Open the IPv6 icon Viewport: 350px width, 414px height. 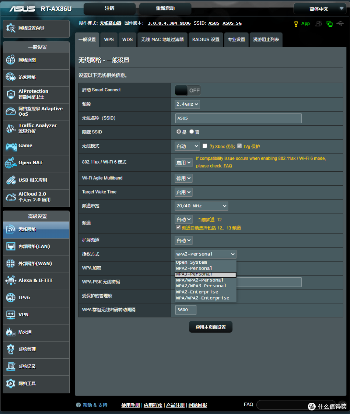coord(11,297)
